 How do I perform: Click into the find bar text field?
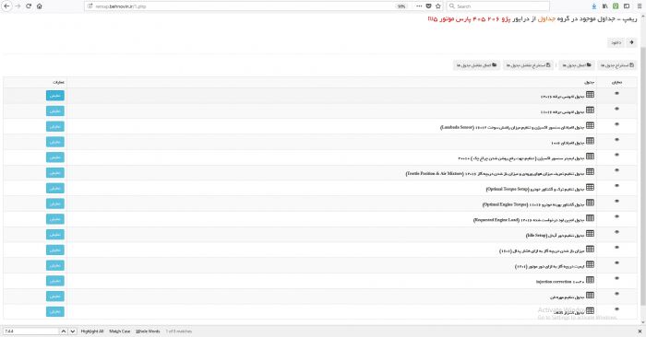pos(30,331)
